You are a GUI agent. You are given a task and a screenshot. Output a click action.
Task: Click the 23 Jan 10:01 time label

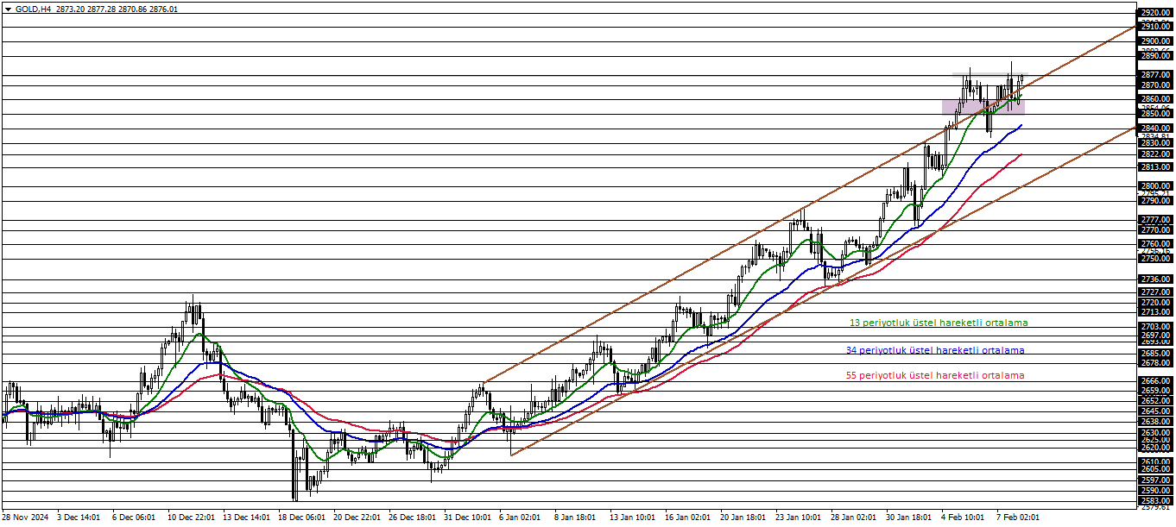click(x=800, y=518)
